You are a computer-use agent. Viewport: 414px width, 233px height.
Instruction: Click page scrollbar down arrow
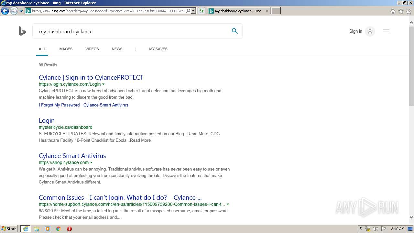click(411, 217)
